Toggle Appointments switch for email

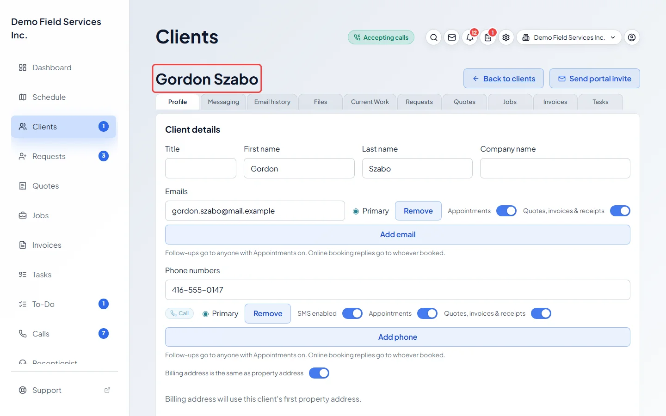[x=506, y=211]
